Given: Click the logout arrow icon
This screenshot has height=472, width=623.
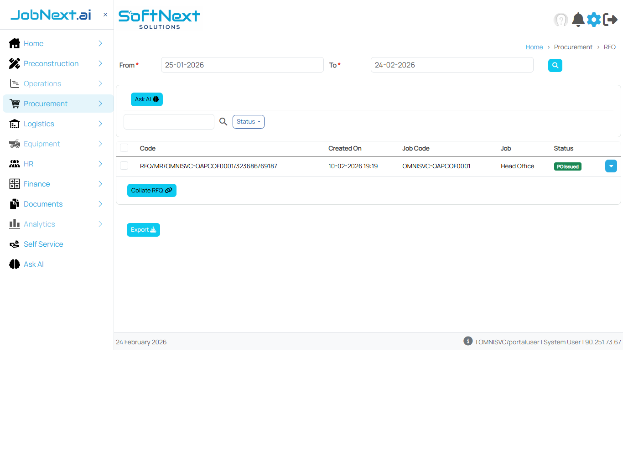Looking at the screenshot, I should coord(610,20).
